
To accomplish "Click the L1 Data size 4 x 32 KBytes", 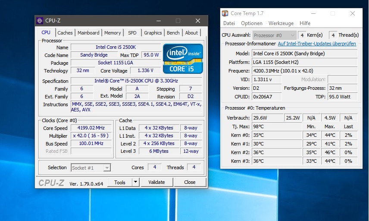I will pos(159,128).
